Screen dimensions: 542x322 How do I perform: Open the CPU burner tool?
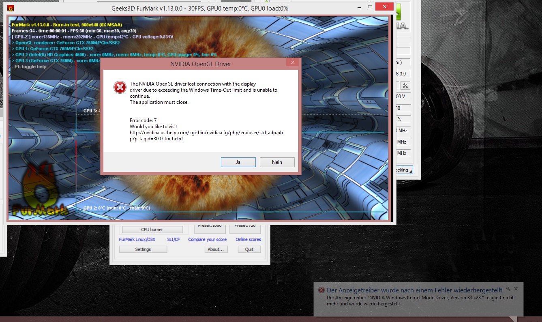coord(152,230)
